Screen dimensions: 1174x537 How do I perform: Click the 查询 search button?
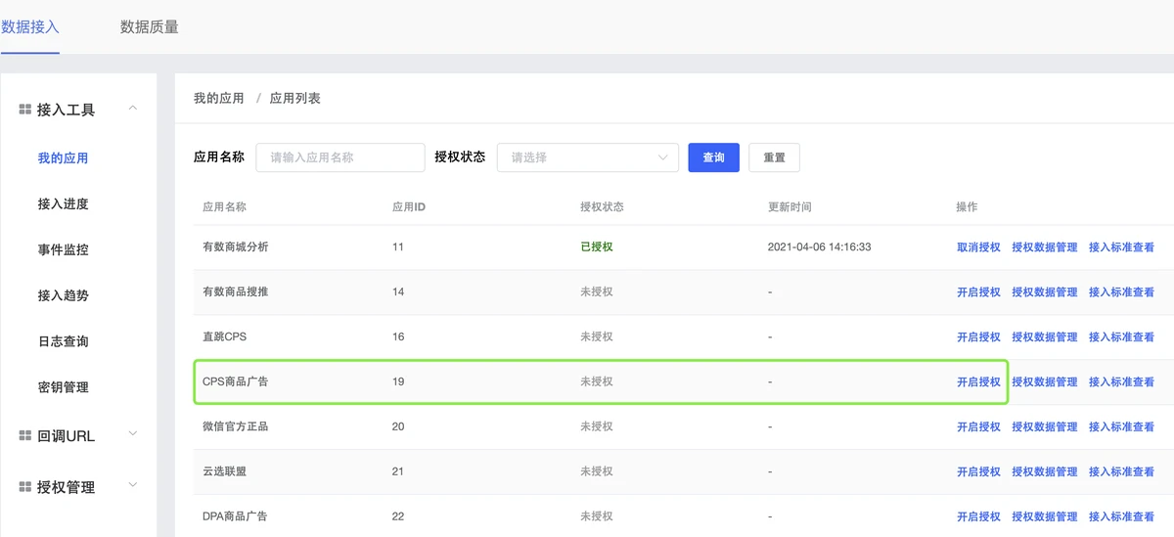coord(713,157)
